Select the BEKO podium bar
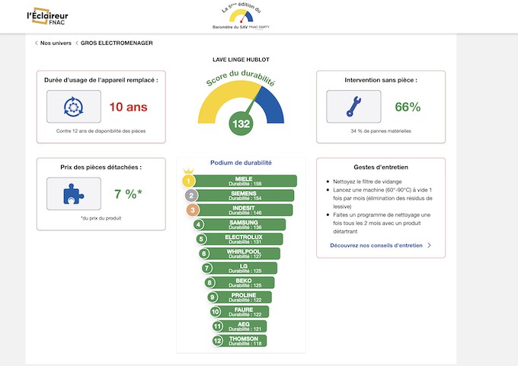Image resolution: width=518 pixels, height=366 pixels. 244,283
